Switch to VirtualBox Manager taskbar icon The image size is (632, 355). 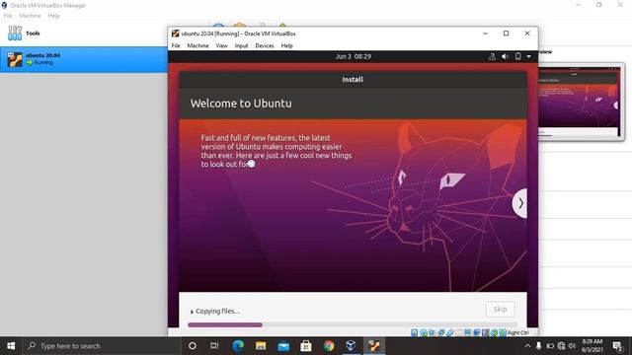pos(352,346)
